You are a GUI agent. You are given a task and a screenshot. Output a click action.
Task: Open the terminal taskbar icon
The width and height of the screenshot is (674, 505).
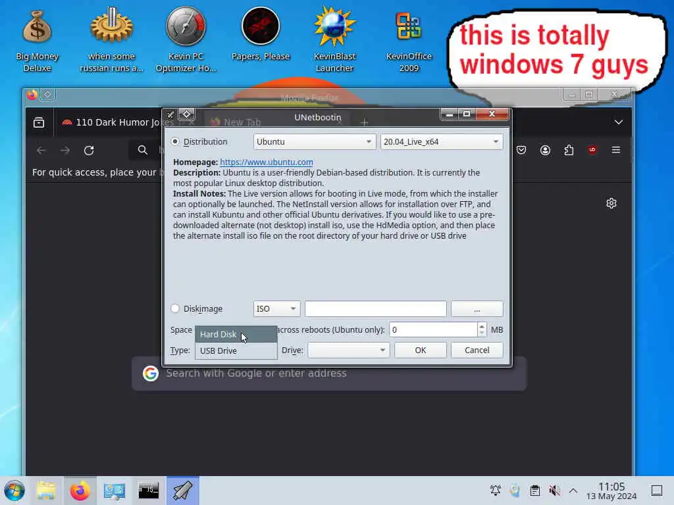148,491
